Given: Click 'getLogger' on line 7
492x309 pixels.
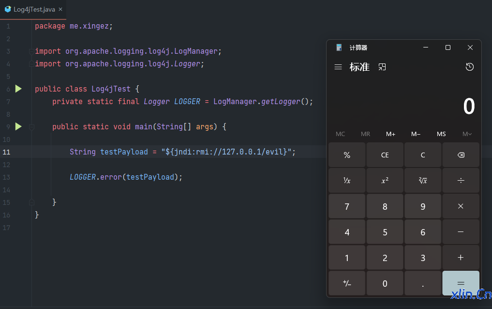Looking at the screenshot, I should tap(281, 102).
